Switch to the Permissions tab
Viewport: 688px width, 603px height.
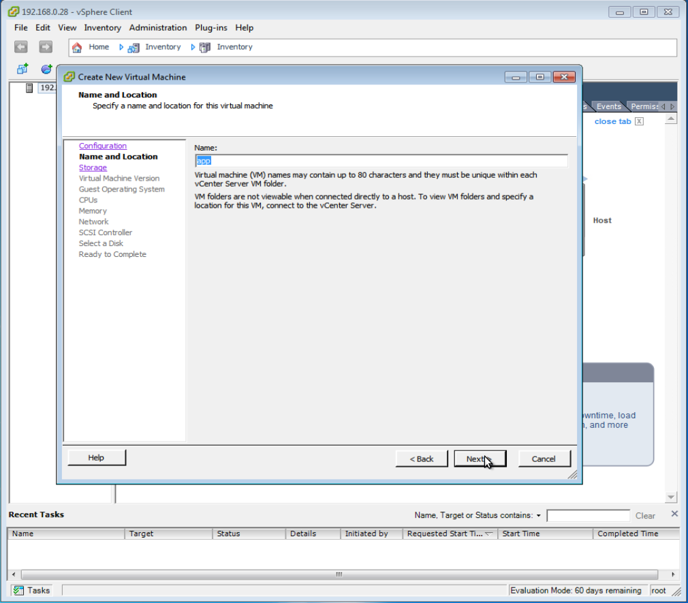click(643, 106)
